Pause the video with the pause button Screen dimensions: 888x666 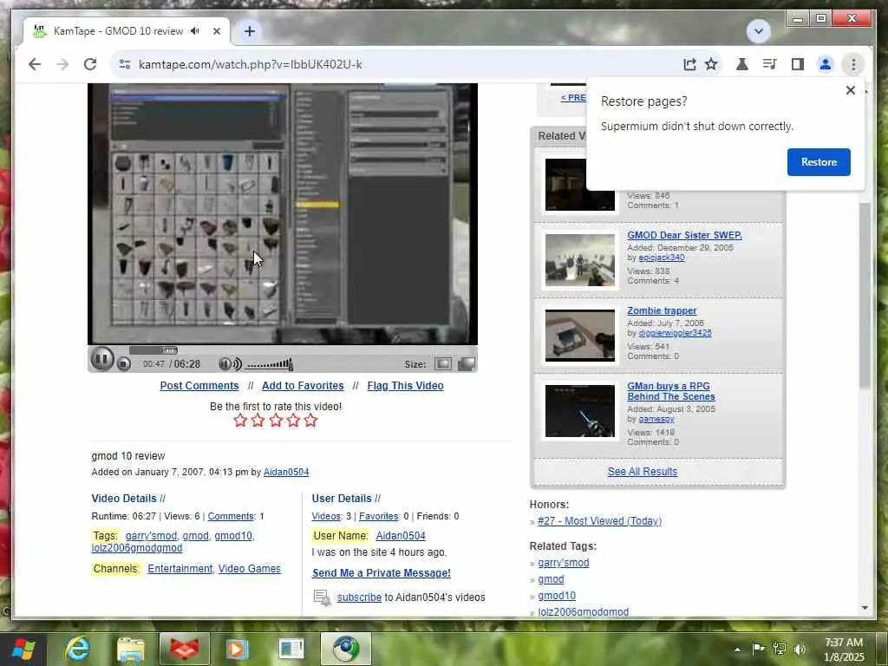102,359
